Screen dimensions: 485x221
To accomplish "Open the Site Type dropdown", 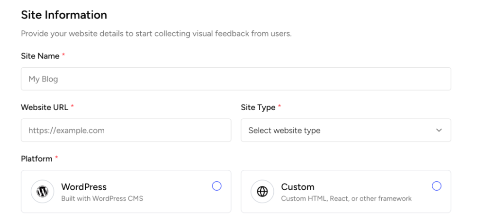I will [x=345, y=130].
